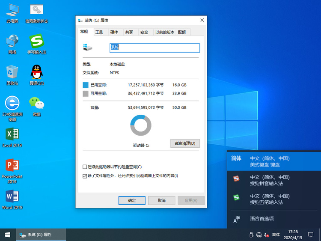Open 腾讯QQ desktop shortcut
This screenshot has width=321, height=241.
[x=37, y=73]
